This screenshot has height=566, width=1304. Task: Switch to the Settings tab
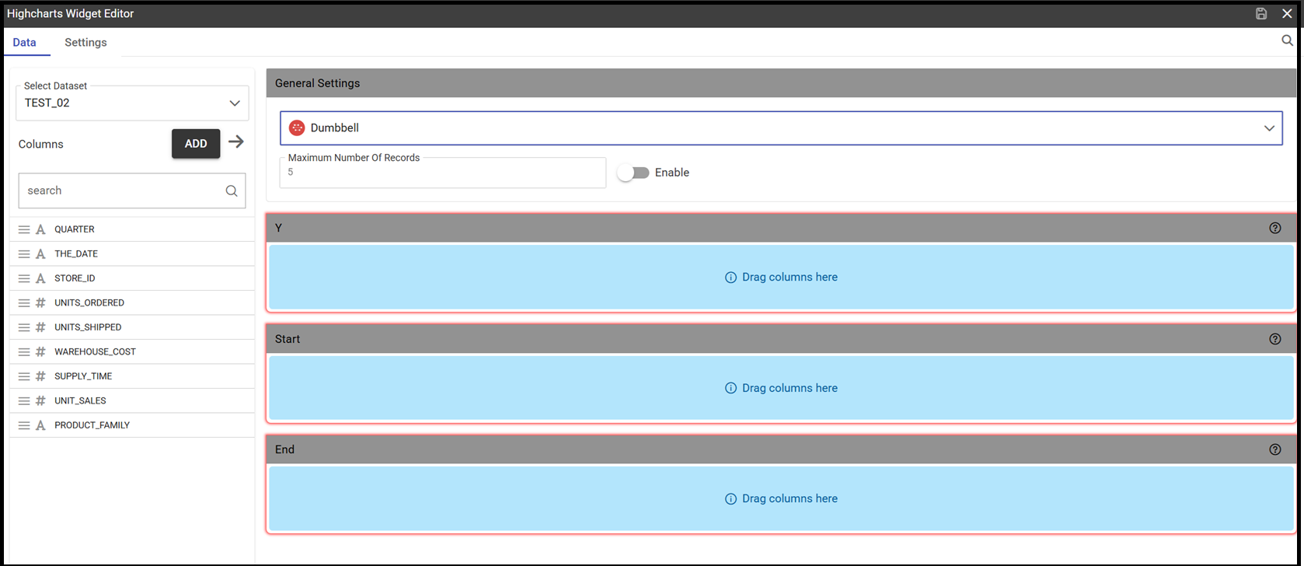[85, 43]
